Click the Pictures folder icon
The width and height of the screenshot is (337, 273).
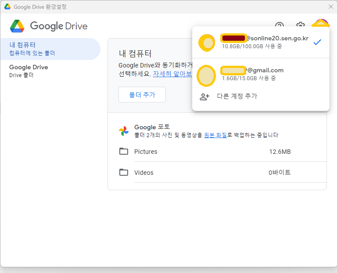124,151
